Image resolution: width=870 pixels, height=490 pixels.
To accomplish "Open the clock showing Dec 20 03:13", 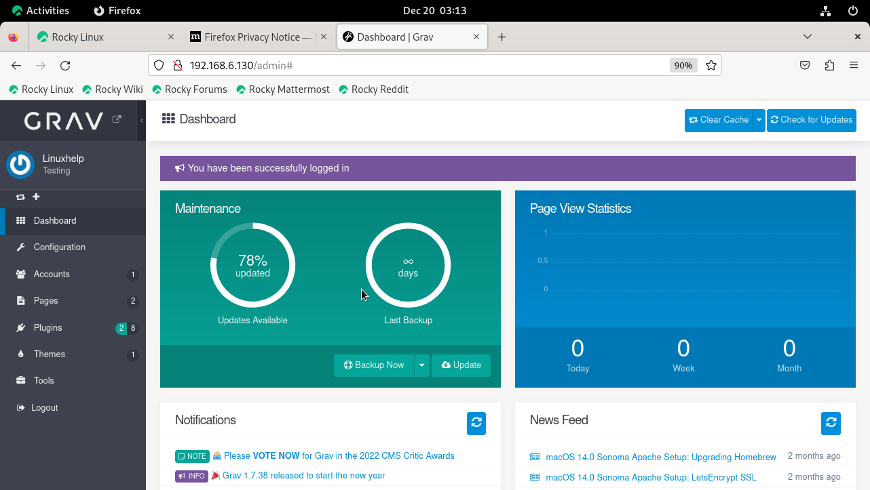I will pyautogui.click(x=435, y=11).
